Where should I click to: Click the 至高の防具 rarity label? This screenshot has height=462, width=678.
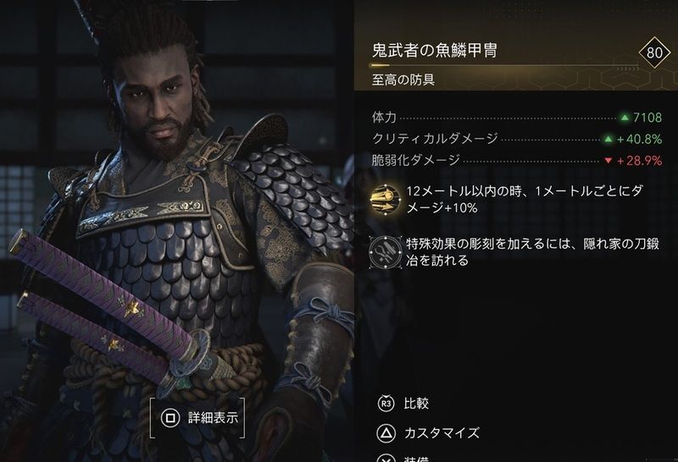pos(403,80)
